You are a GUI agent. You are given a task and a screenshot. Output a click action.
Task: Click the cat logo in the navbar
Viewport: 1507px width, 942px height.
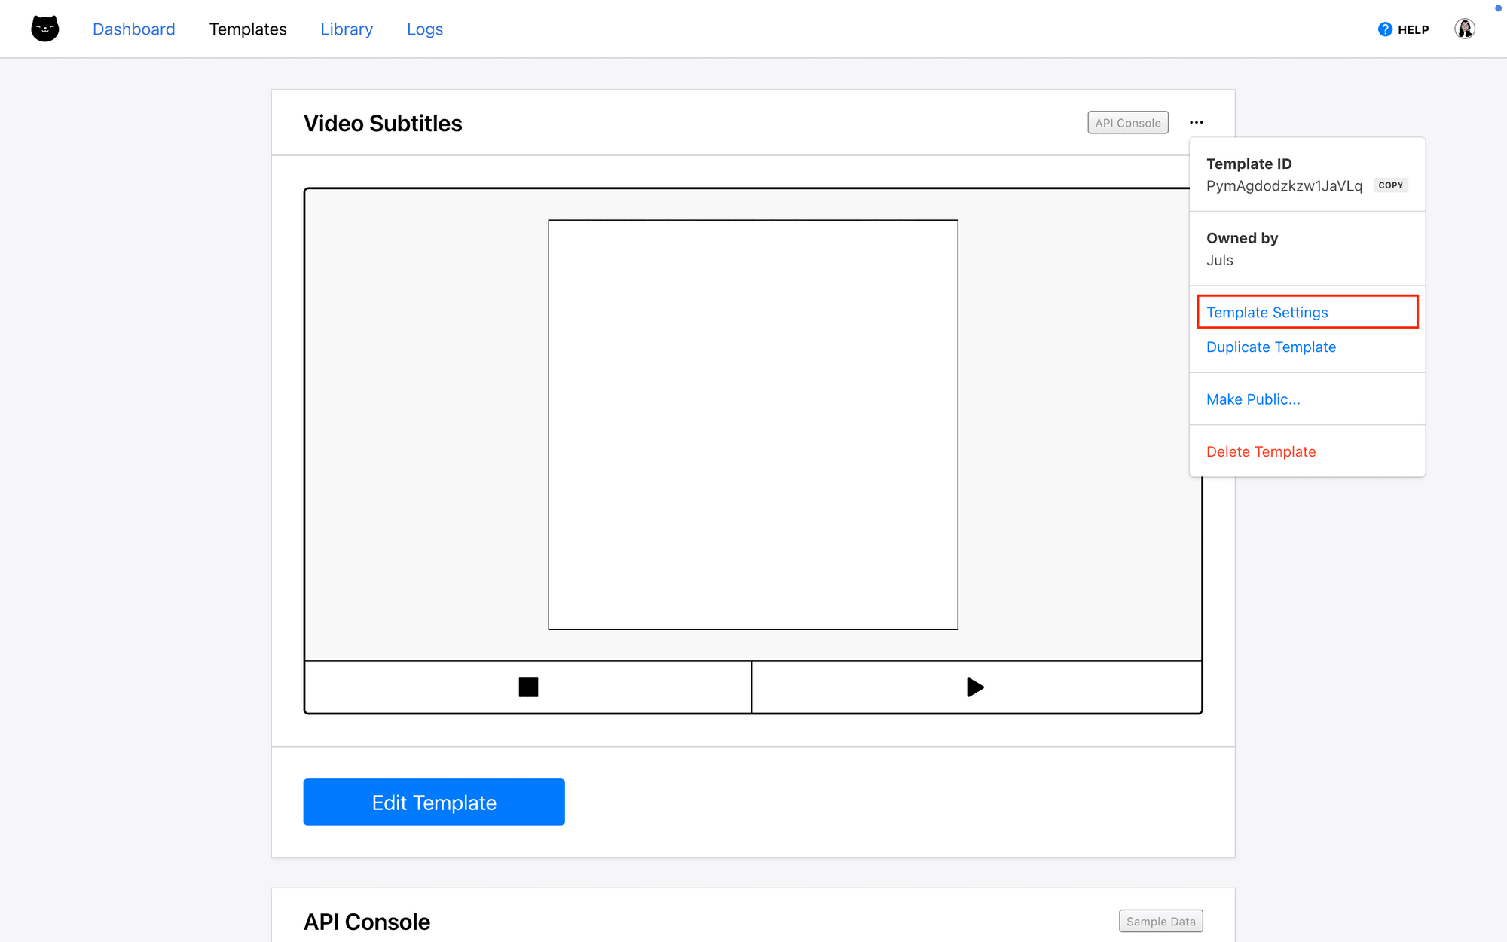pyautogui.click(x=44, y=28)
